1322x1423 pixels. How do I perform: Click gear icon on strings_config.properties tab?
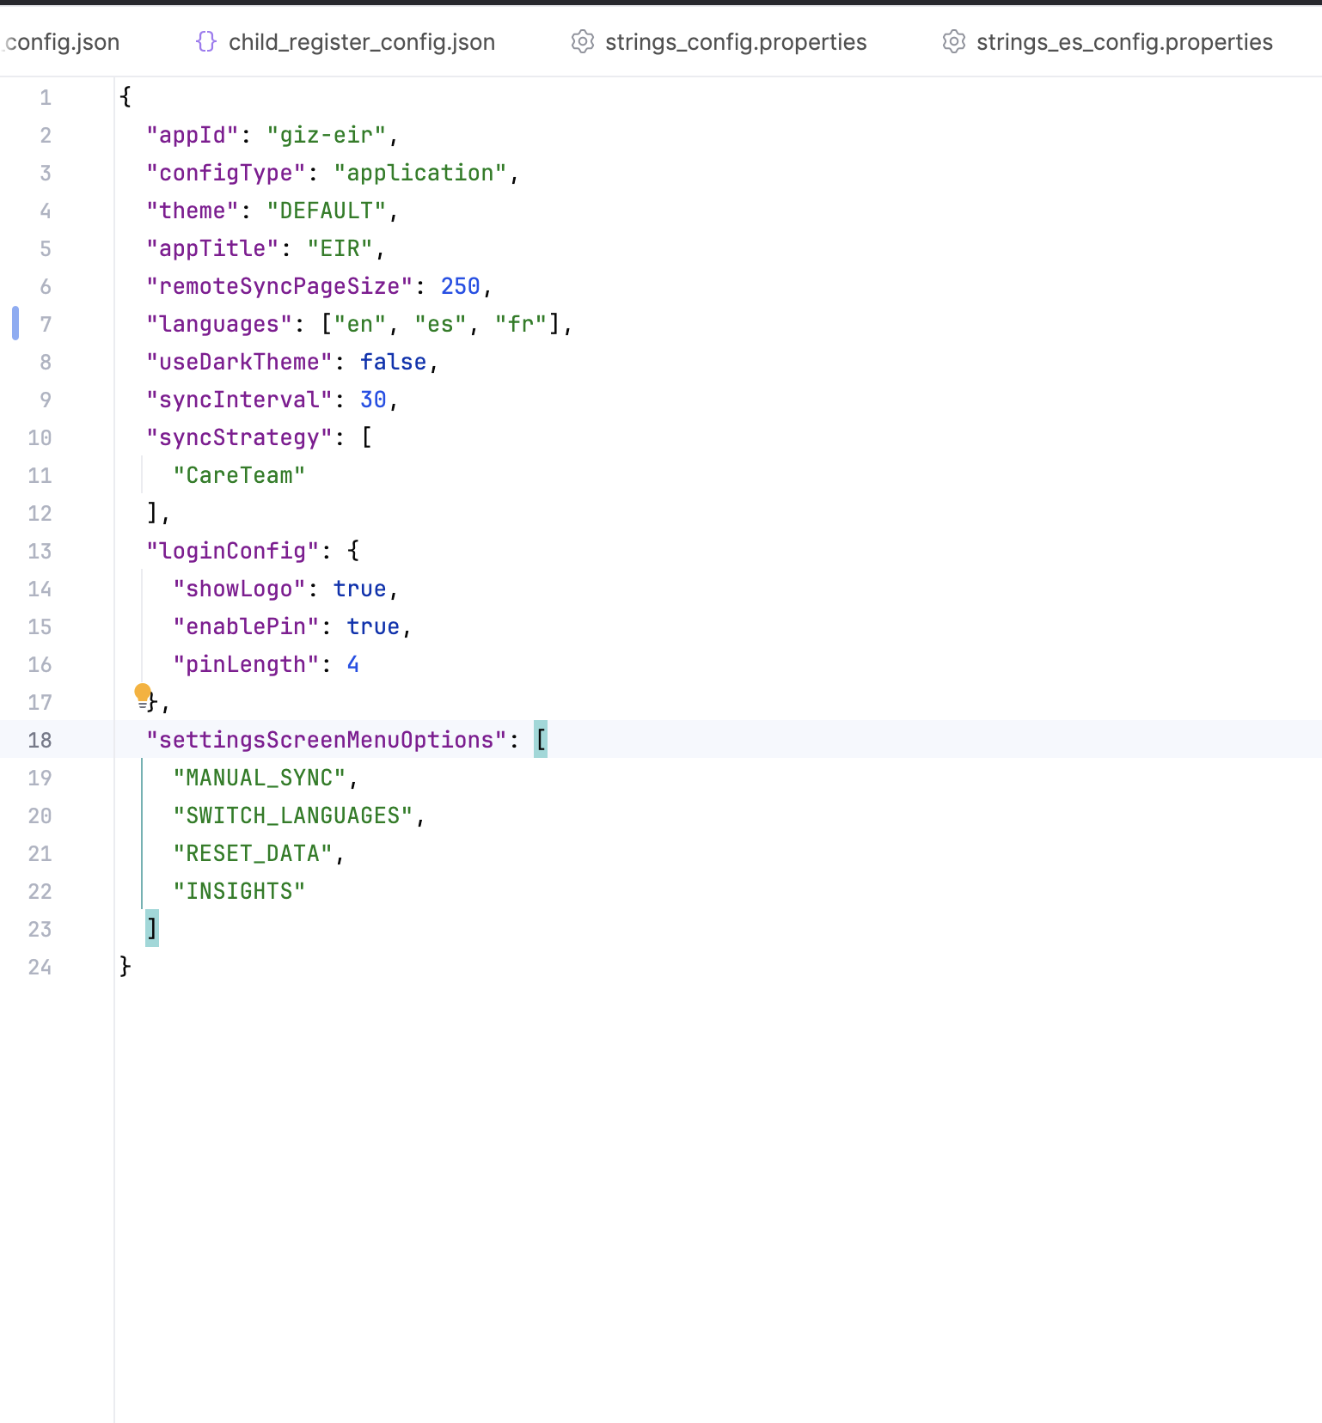tap(583, 41)
